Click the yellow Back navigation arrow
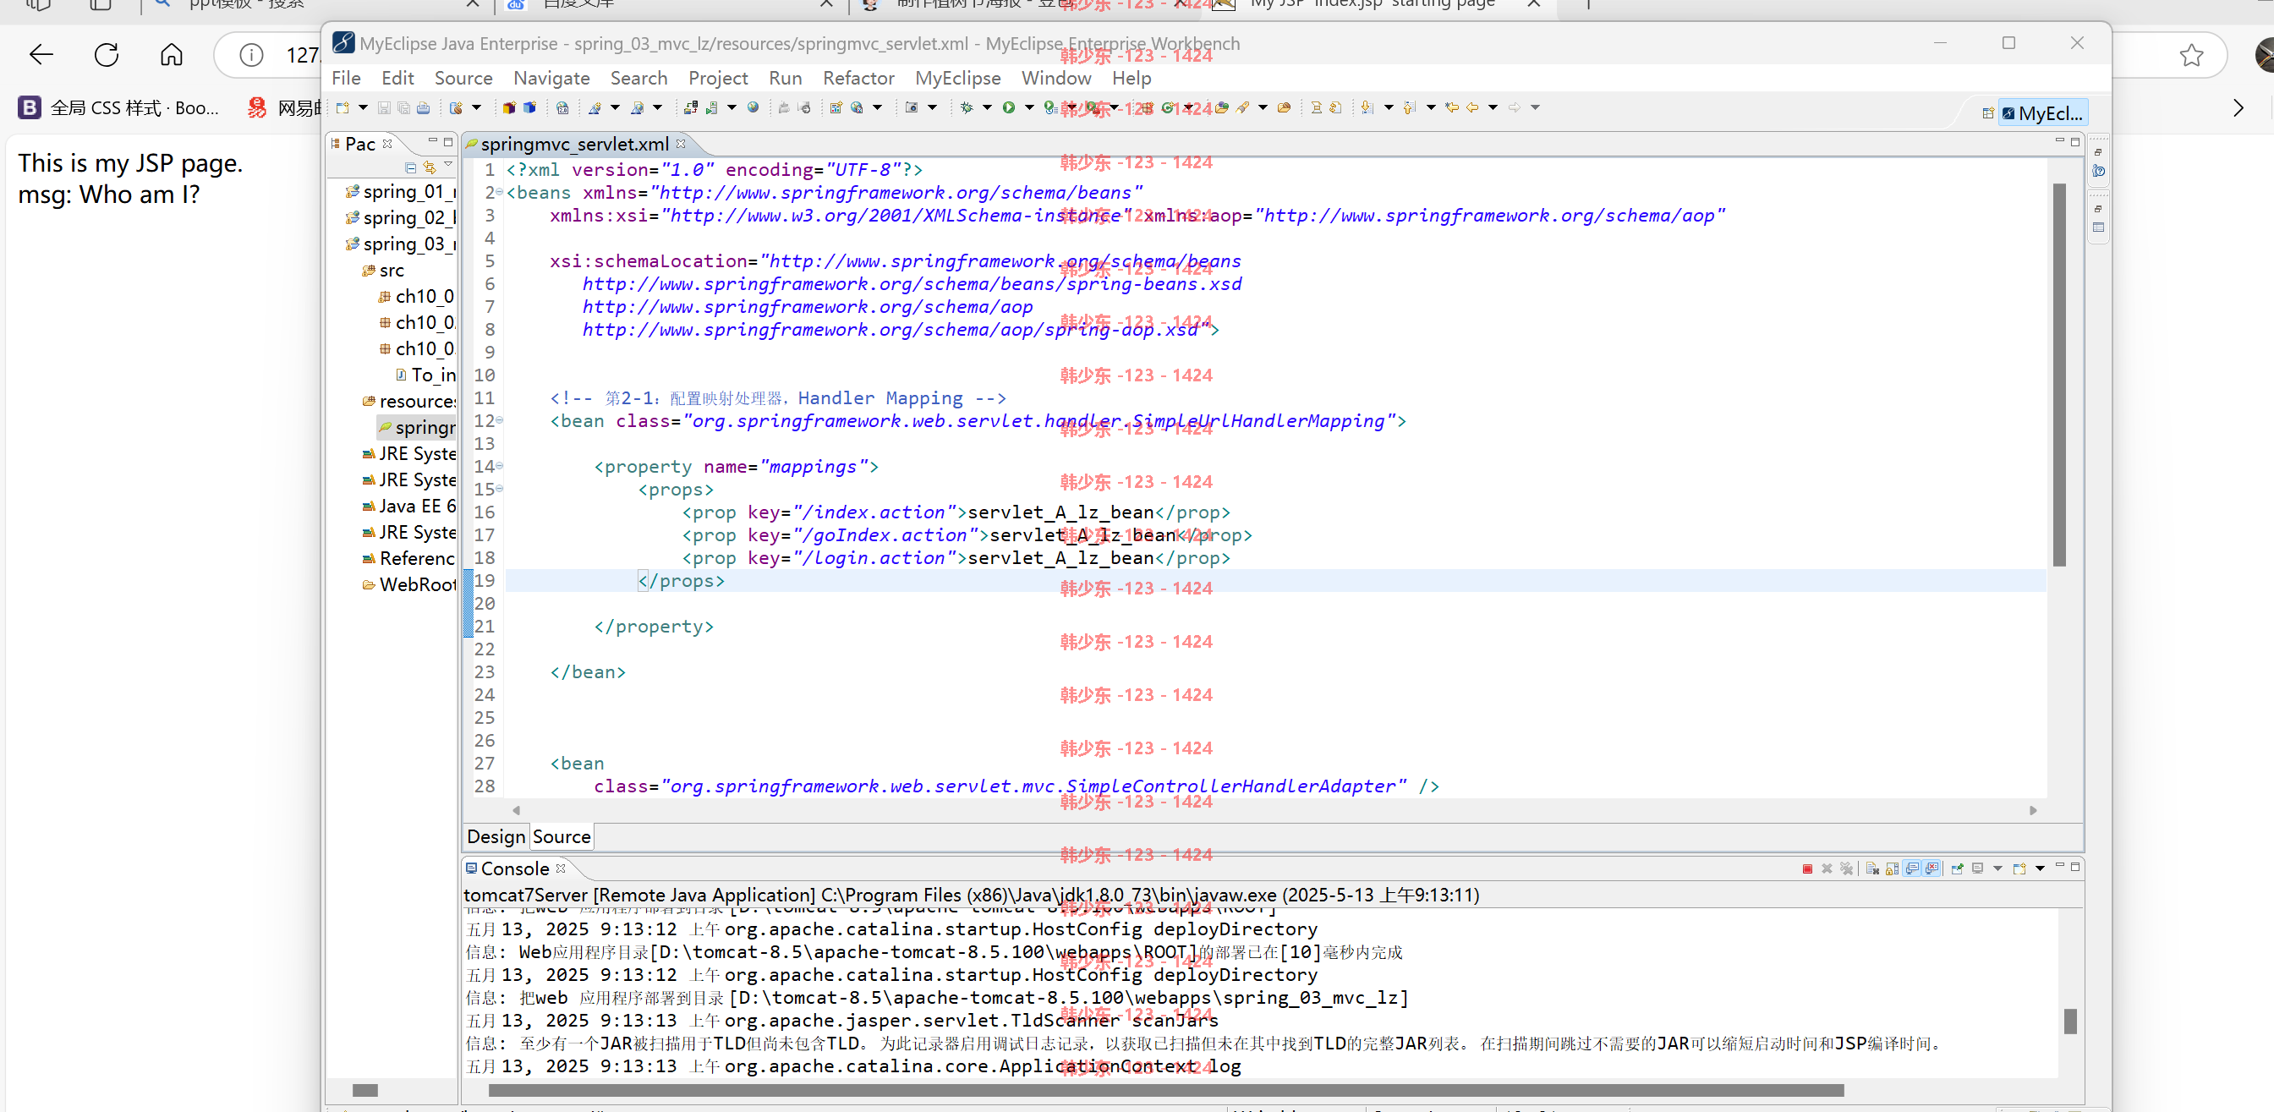This screenshot has height=1112, width=2274. pos(1471,107)
